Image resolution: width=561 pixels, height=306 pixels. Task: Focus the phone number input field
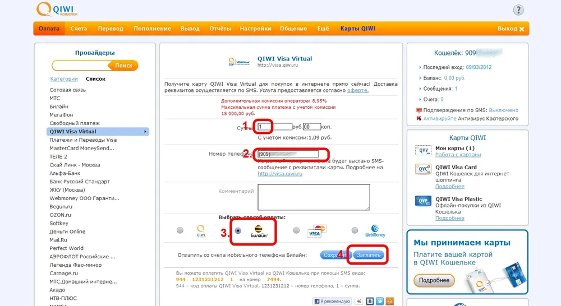(288, 154)
